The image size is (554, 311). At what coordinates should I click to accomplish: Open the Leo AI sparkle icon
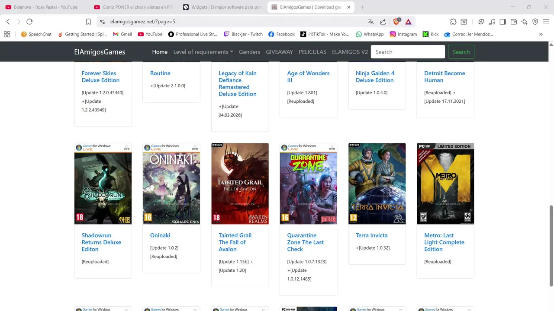(x=524, y=22)
